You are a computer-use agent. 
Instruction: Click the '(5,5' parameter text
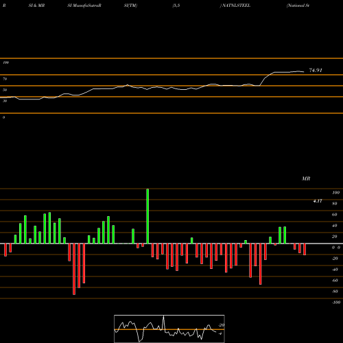(176, 5)
